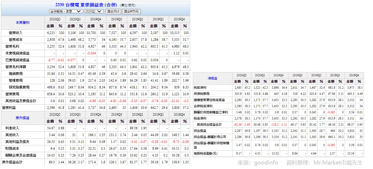
Task: Open the 合併報表–累季 report type dropdown
Action: point(66,11)
